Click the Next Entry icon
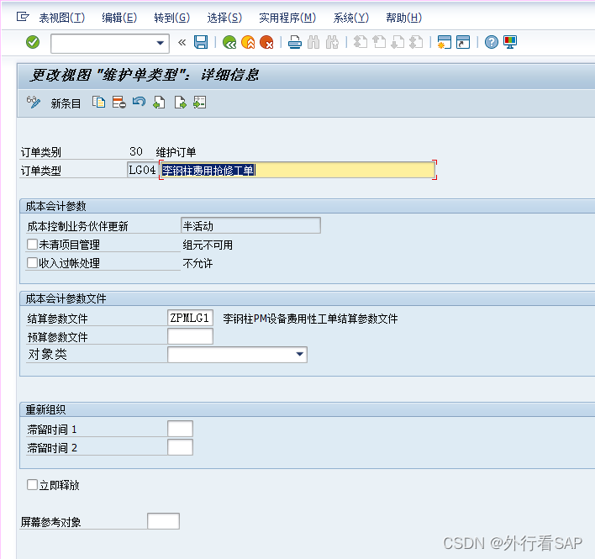The image size is (595, 559). click(180, 102)
